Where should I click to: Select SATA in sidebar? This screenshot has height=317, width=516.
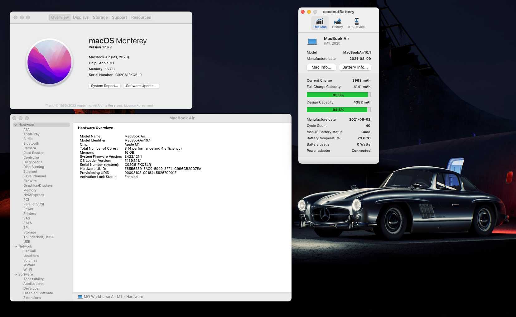(28, 223)
